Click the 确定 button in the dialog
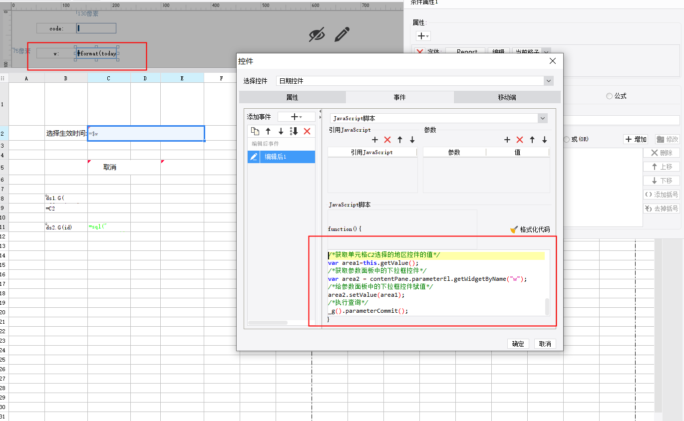The image size is (684, 421). 518,344
